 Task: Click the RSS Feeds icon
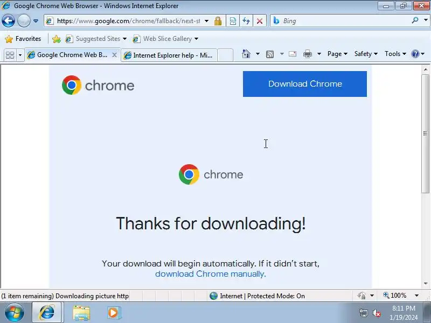pyautogui.click(x=270, y=54)
